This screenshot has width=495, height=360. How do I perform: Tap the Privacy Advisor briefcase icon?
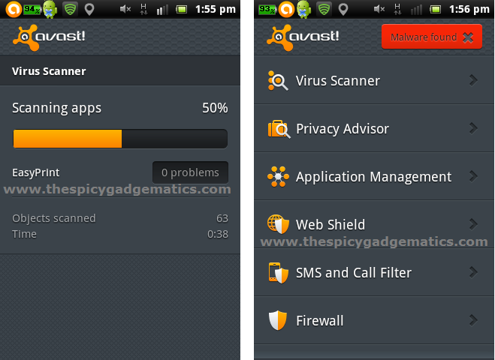(x=279, y=128)
